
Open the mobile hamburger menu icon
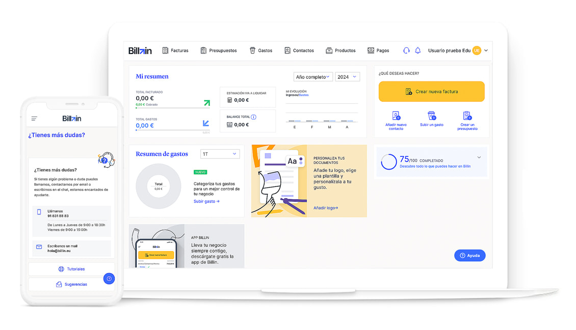(34, 119)
